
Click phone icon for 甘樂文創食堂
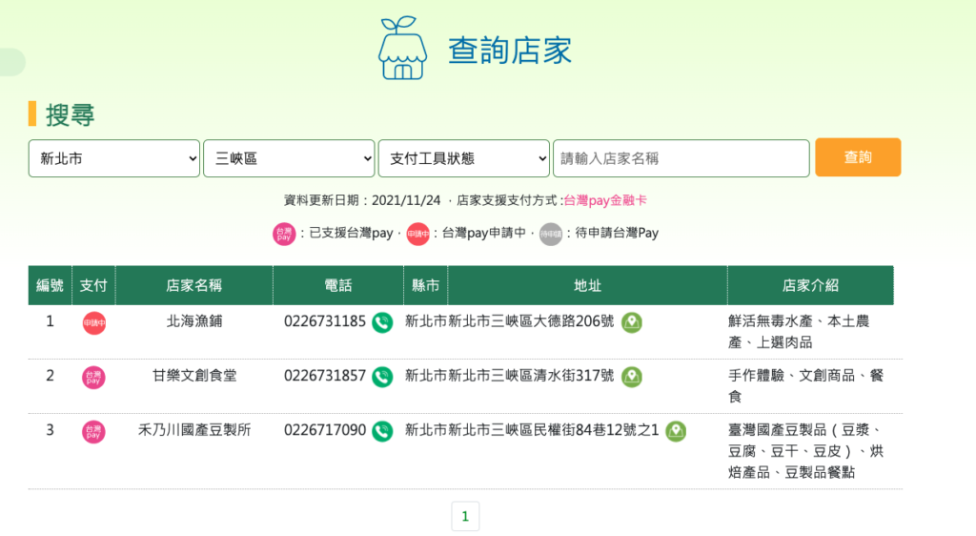click(x=382, y=377)
